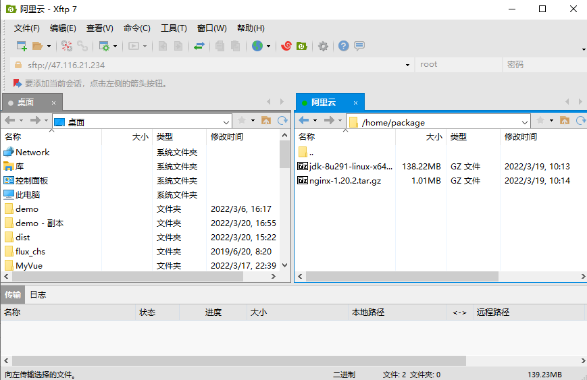Open 工具(T) menu
The height and width of the screenshot is (380, 587).
[174, 28]
